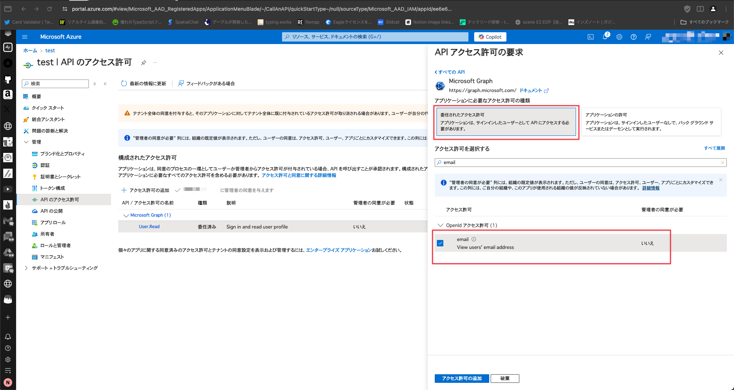The image size is (734, 390).
Task: Collapse the 管理 section in sidebar
Action: pyautogui.click(x=26, y=142)
